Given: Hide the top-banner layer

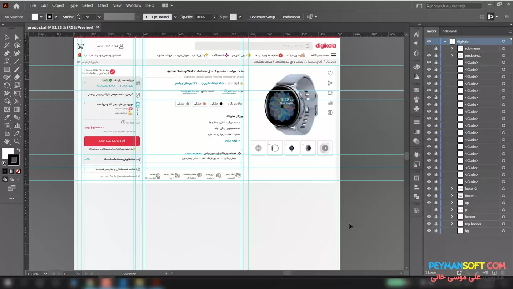Looking at the screenshot, I should [429, 224].
